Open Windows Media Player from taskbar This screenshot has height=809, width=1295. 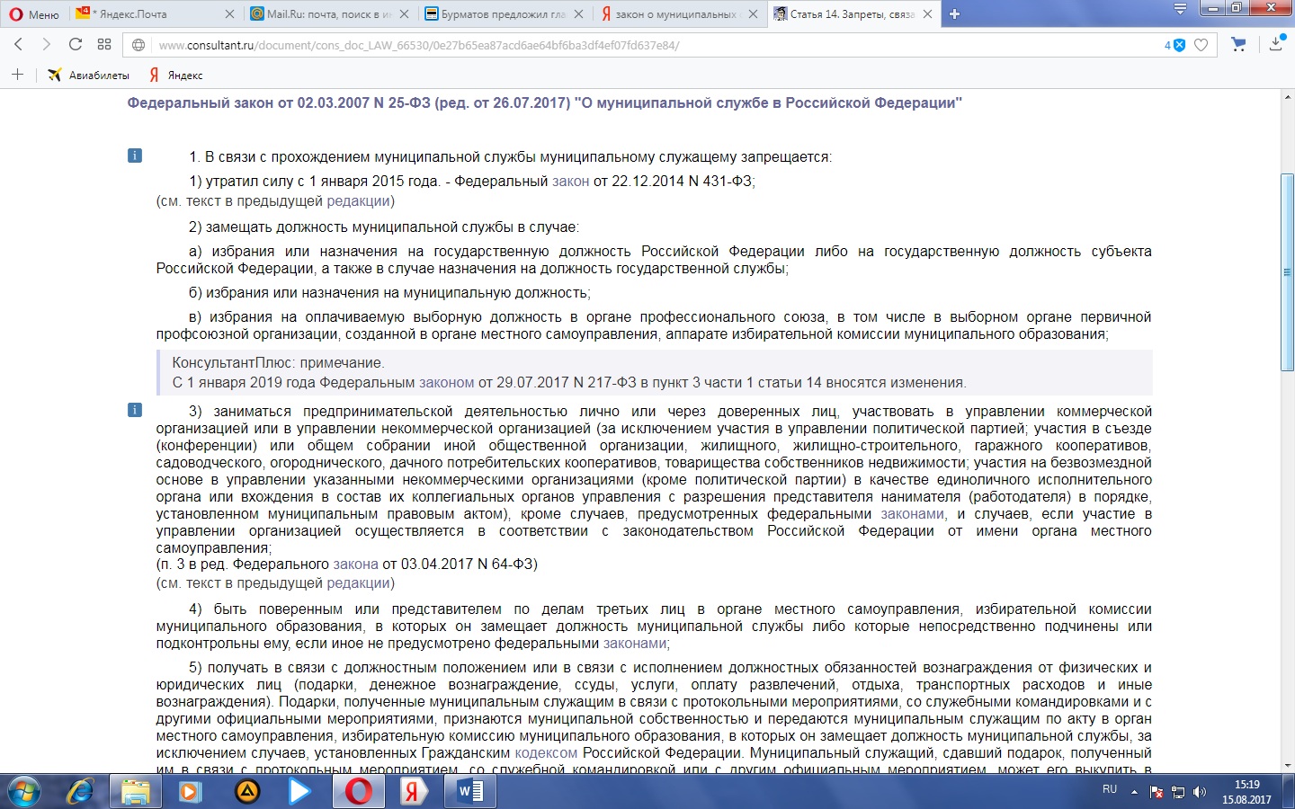[191, 792]
